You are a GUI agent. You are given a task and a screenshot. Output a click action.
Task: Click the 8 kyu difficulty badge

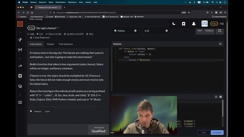[31, 28]
